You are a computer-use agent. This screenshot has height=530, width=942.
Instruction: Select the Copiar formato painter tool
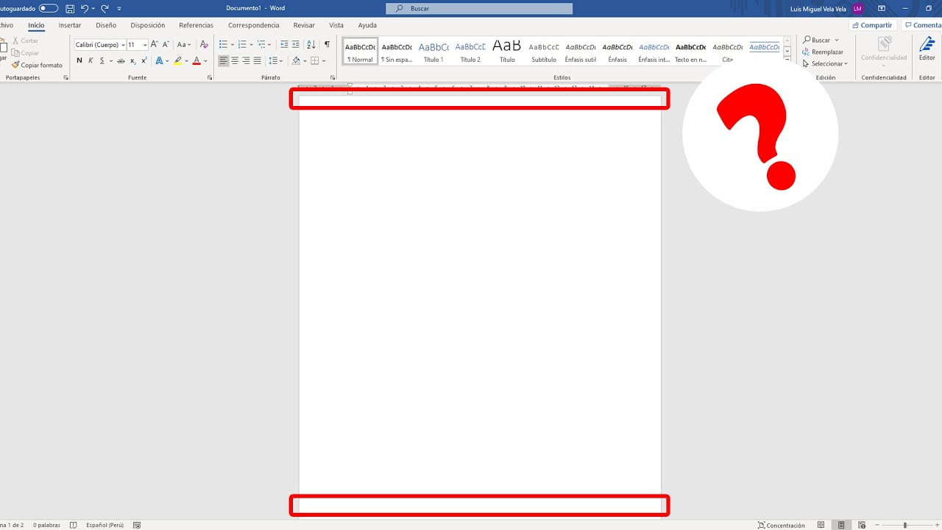(37, 65)
